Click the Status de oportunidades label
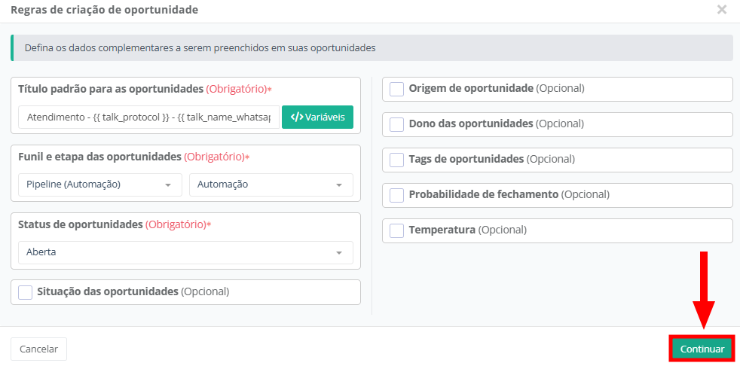 80,224
